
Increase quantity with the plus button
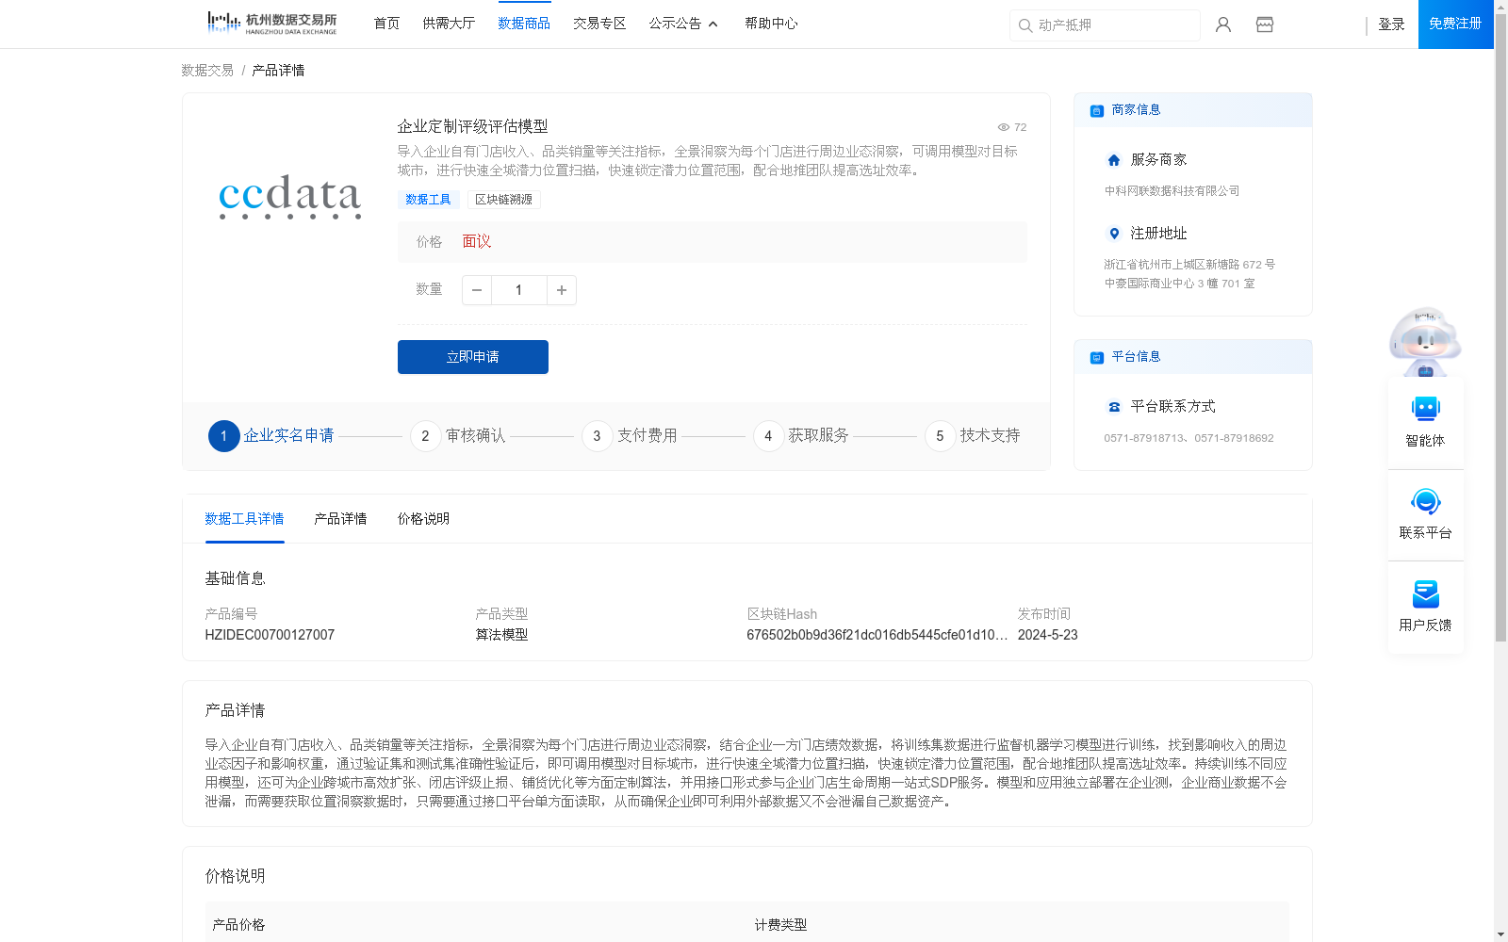pos(562,290)
